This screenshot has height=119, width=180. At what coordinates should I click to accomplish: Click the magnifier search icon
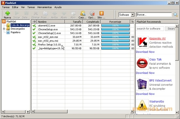pos(175,14)
